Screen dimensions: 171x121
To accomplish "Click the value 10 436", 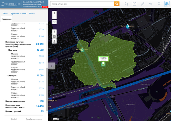I will 40,106.
